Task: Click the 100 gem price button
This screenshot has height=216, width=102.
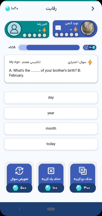Action: pyautogui.click(x=51, y=188)
